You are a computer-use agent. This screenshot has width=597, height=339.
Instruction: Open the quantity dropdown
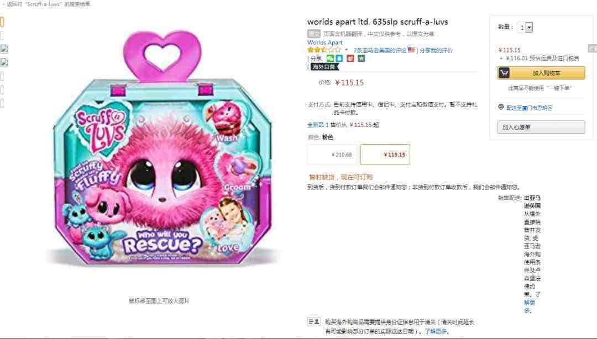pos(525,28)
